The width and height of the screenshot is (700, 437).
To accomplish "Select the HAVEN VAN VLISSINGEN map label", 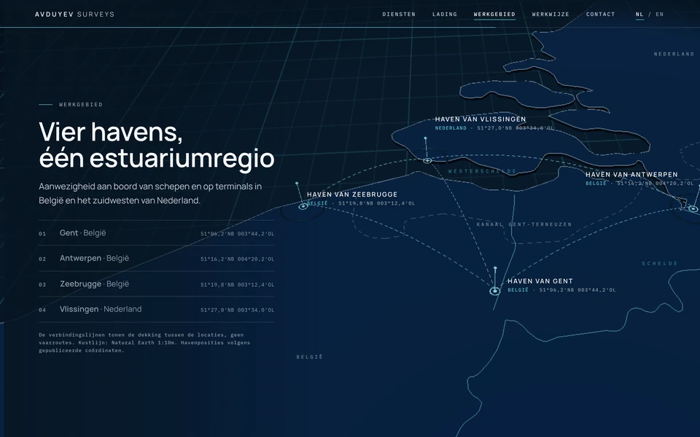I will tap(481, 119).
